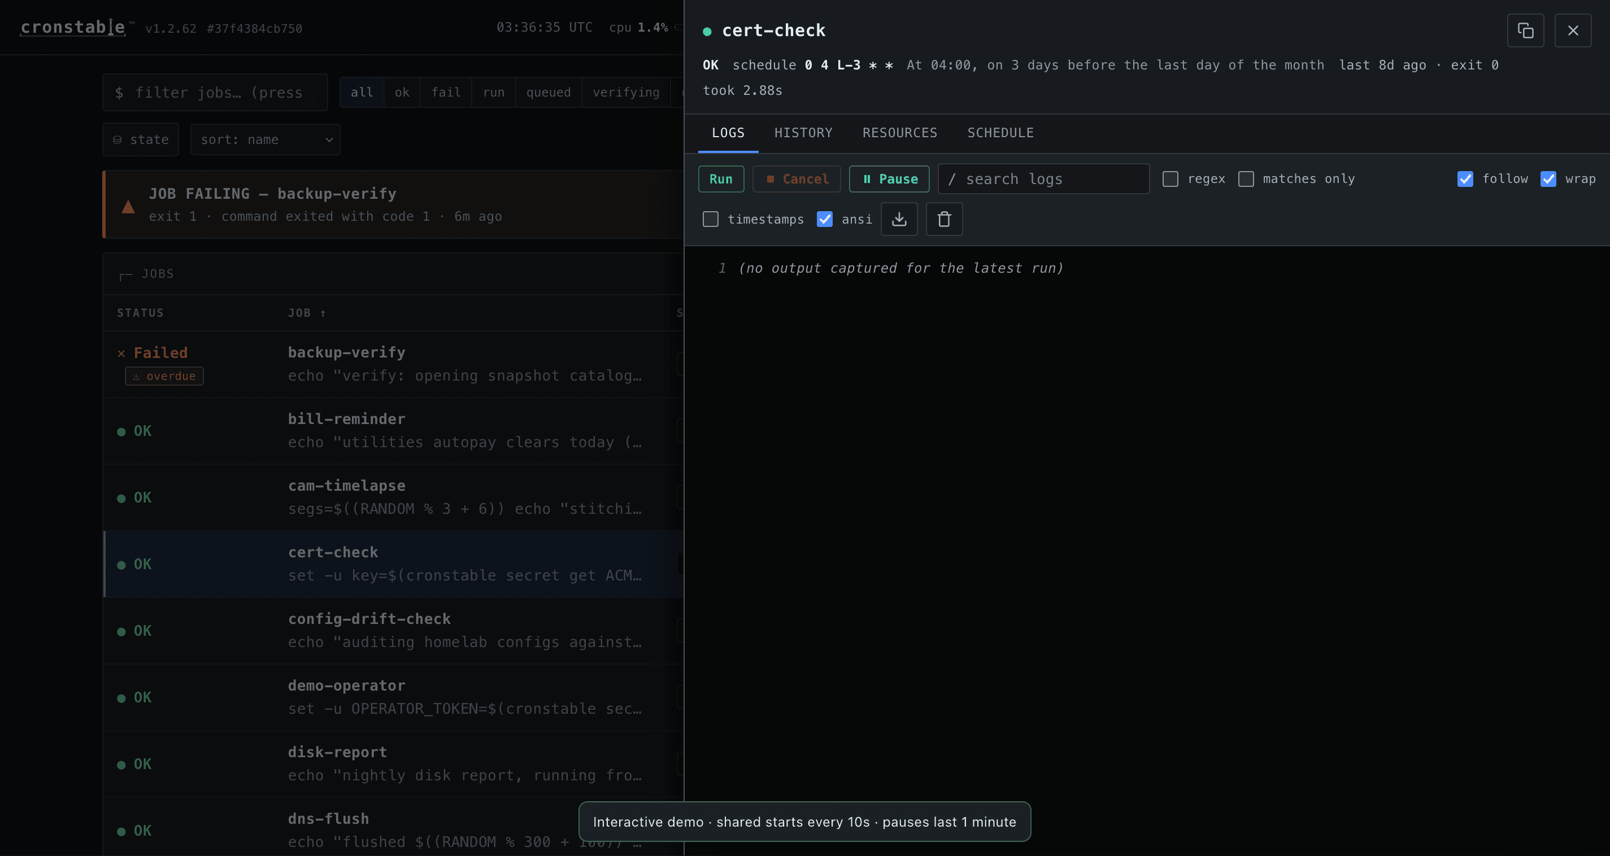Open the RESOURCES tab
This screenshot has height=856, width=1610.
899,133
